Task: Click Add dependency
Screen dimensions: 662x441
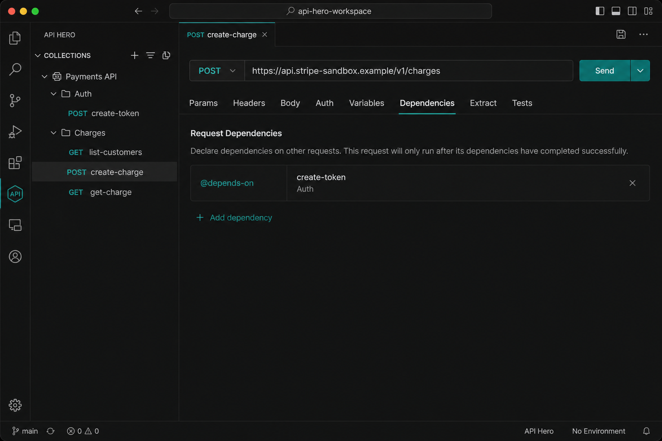Action: 234,217
